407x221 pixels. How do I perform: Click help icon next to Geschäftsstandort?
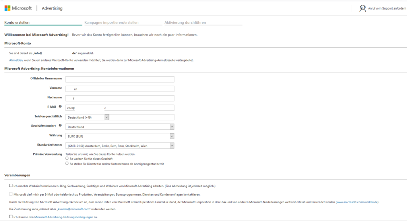point(60,125)
